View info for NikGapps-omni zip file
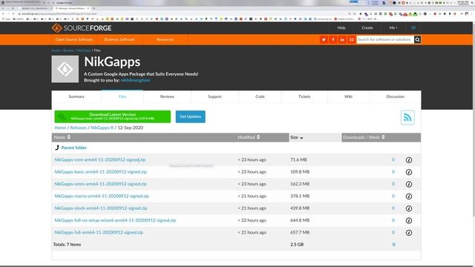The width and height of the screenshot is (475, 267). click(409, 184)
